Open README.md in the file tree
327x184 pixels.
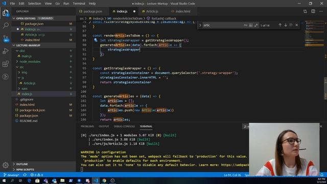click(x=44, y=121)
